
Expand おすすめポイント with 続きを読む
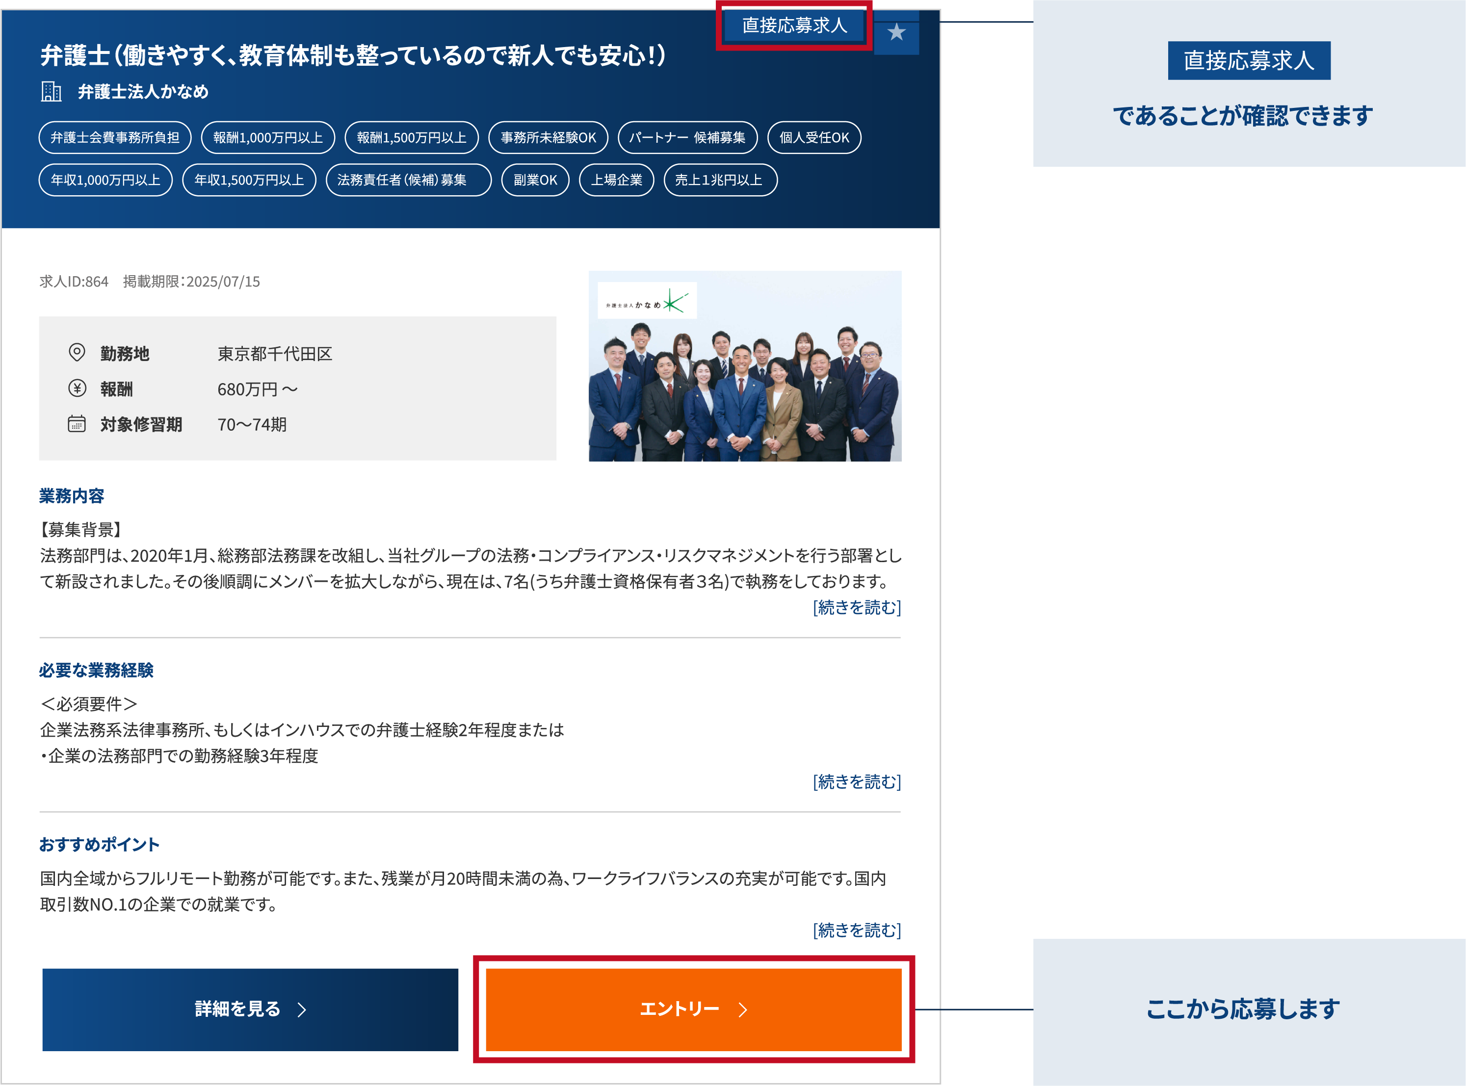[x=857, y=930]
